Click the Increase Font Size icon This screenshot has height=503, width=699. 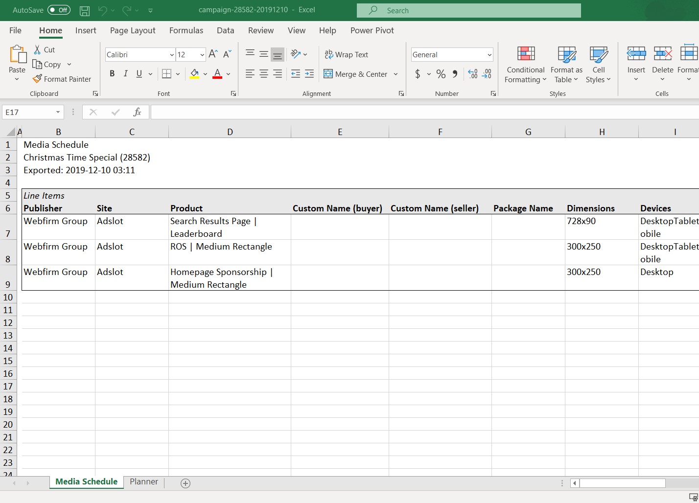coord(213,54)
